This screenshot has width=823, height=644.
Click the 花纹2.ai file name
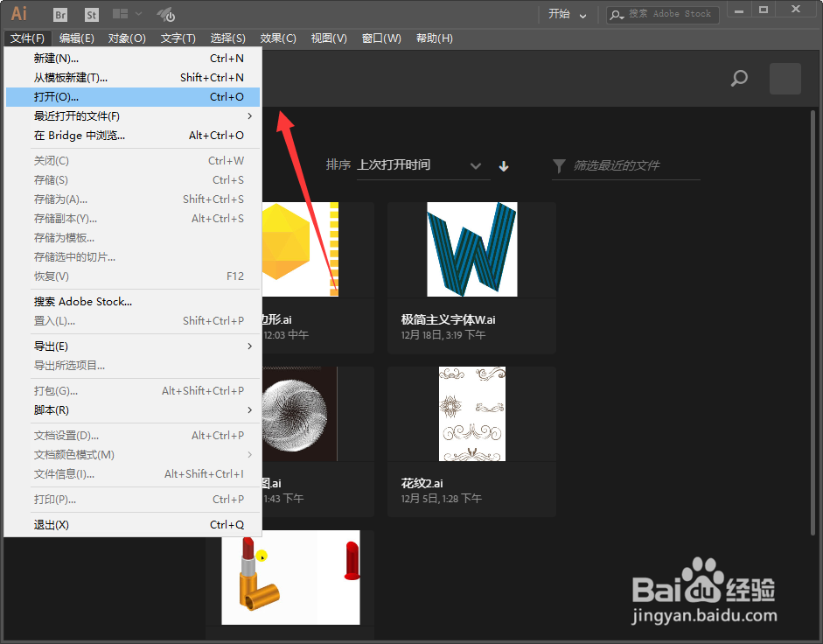pyautogui.click(x=422, y=483)
